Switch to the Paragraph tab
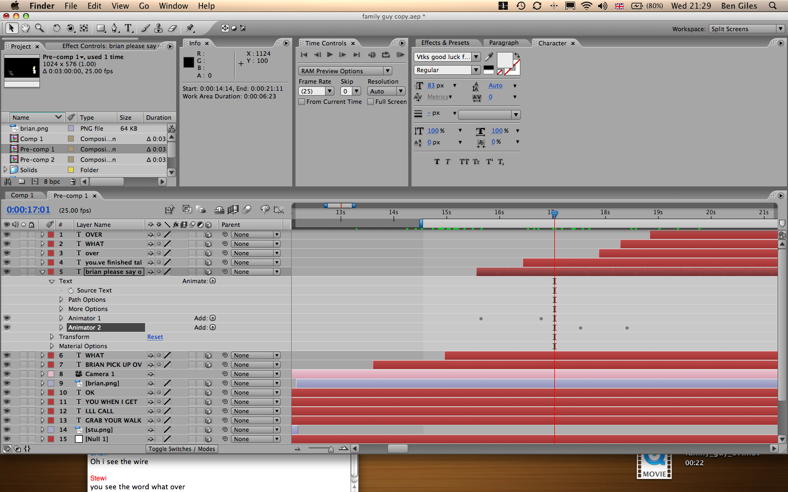 click(x=503, y=43)
